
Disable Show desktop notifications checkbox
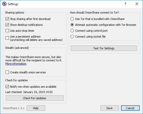point(7,25)
